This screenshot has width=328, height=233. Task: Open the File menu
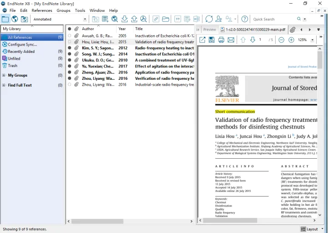coord(13,10)
